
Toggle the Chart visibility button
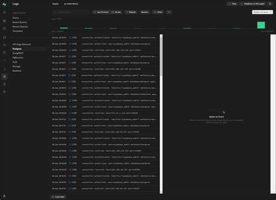(x=158, y=12)
